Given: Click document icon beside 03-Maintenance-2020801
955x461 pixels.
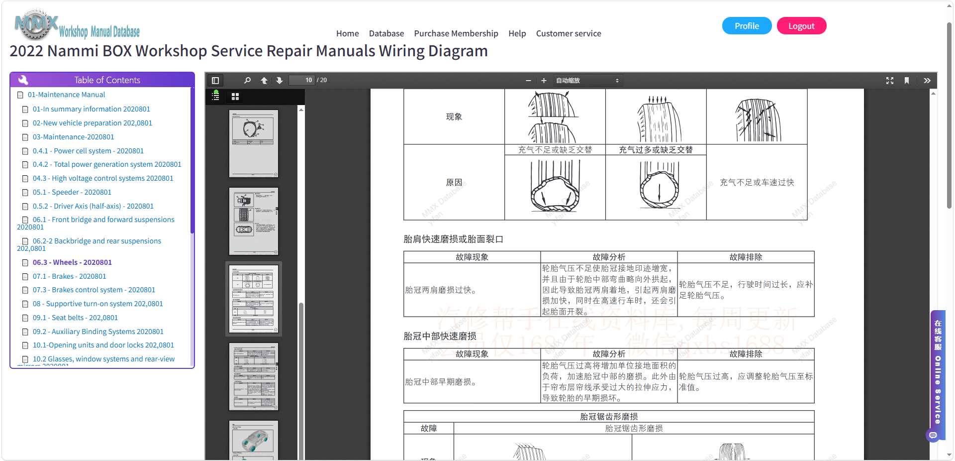Looking at the screenshot, I should tap(25, 137).
